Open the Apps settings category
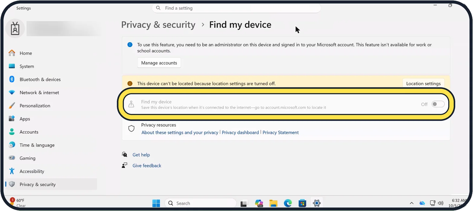Screen dimensions: 473x211 51,119
